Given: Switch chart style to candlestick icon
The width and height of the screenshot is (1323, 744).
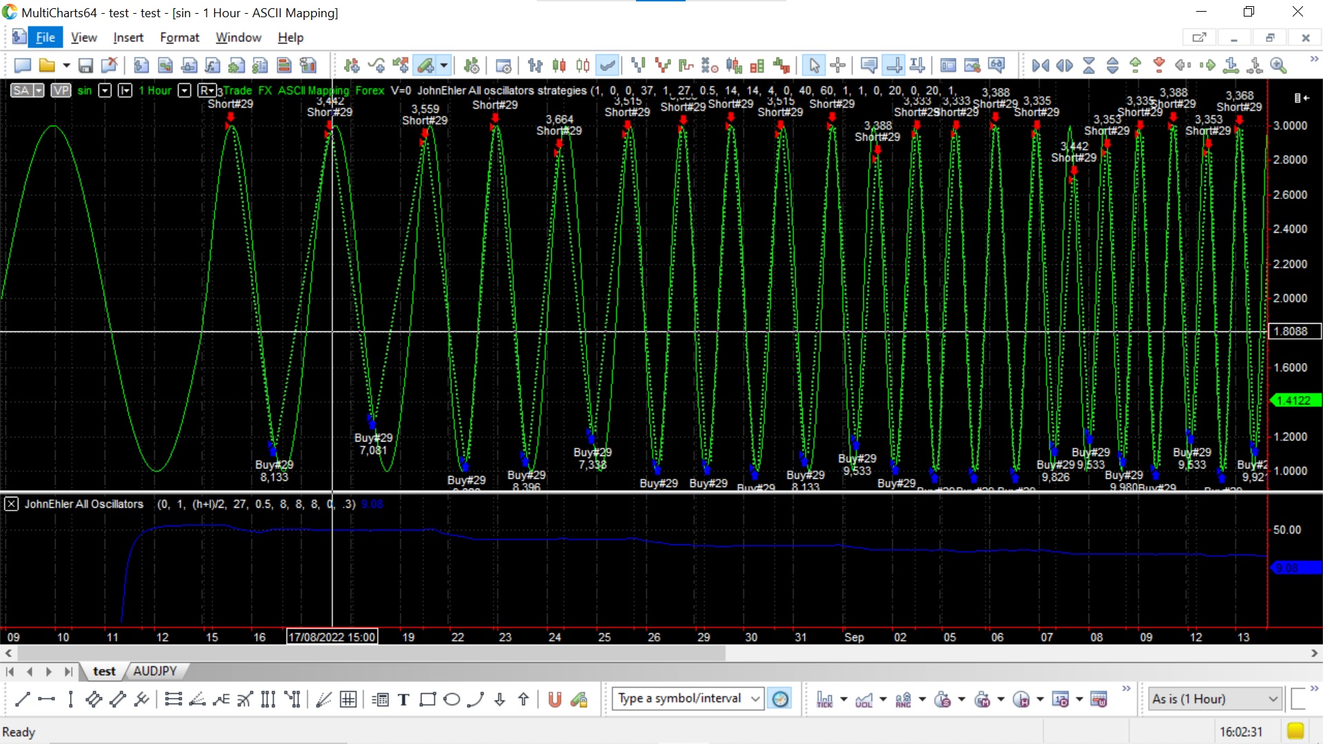Looking at the screenshot, I should [x=559, y=65].
